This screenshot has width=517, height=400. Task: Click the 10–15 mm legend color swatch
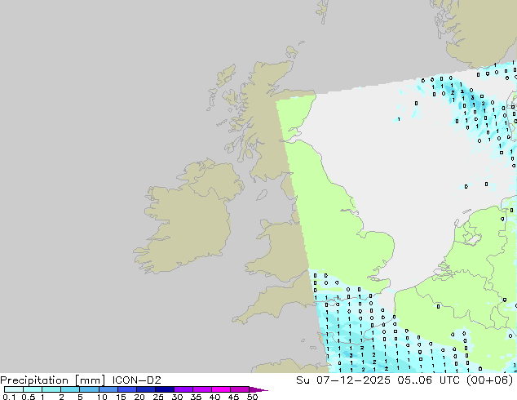pyautogui.click(x=108, y=389)
